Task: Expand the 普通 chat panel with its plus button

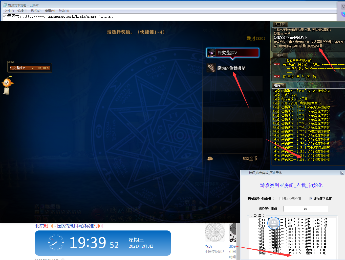Action: tap(282, 85)
